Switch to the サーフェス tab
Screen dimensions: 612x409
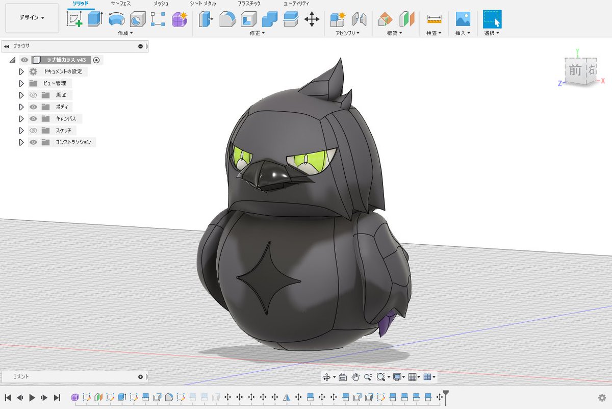click(x=121, y=4)
